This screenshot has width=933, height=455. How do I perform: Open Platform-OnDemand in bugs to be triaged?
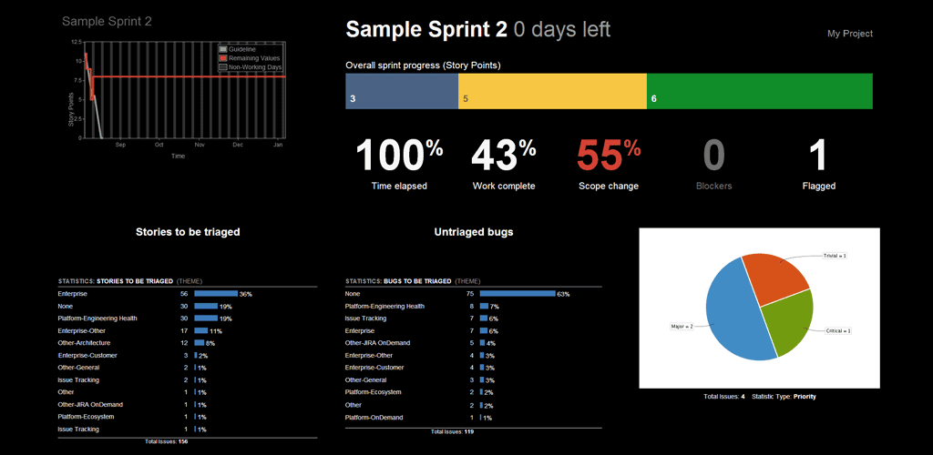(x=374, y=417)
